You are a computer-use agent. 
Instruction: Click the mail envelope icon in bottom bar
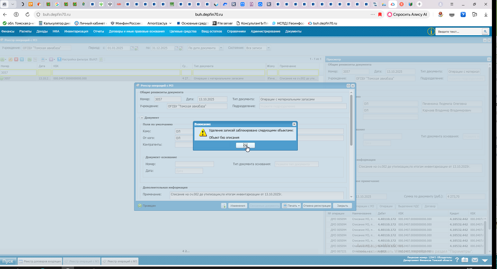474,260
